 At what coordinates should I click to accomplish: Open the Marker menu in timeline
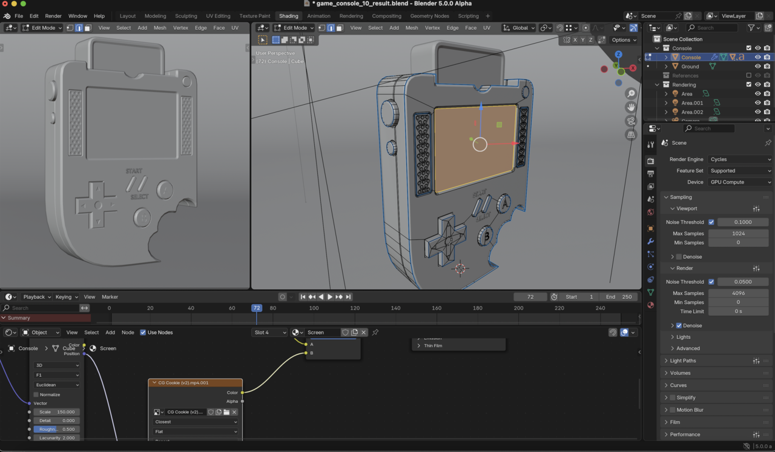110,297
